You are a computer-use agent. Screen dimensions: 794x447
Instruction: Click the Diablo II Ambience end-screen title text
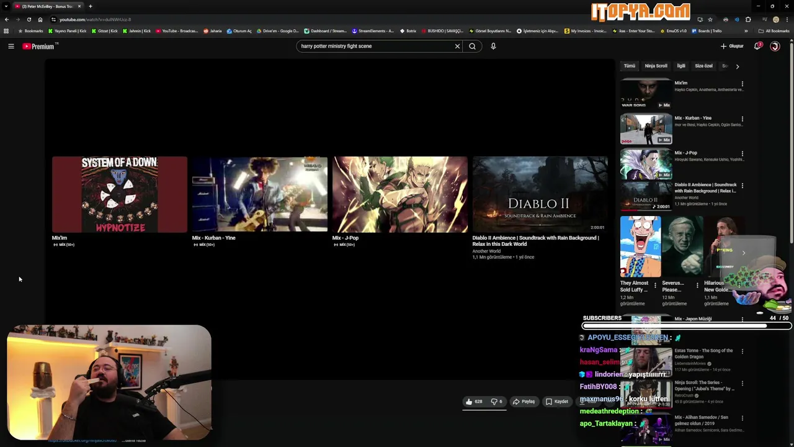click(x=535, y=241)
